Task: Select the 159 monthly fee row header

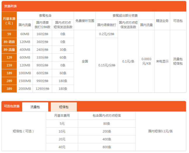Action: click(x=9, y=65)
